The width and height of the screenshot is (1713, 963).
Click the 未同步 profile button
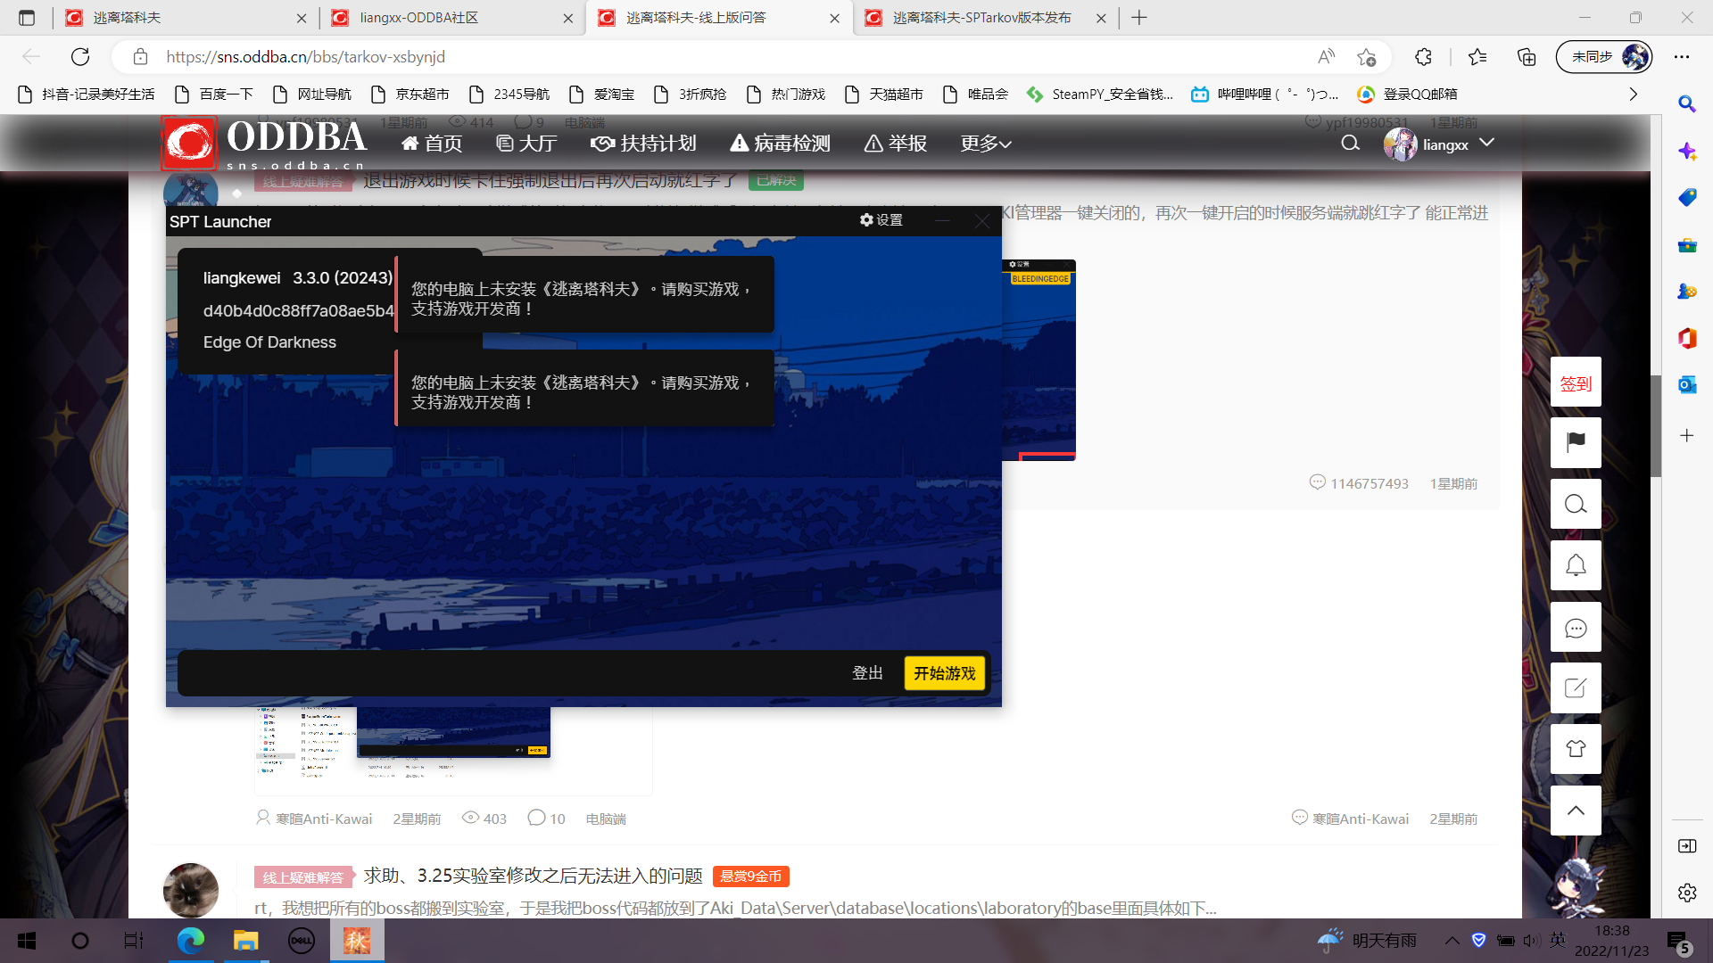[x=1604, y=57]
